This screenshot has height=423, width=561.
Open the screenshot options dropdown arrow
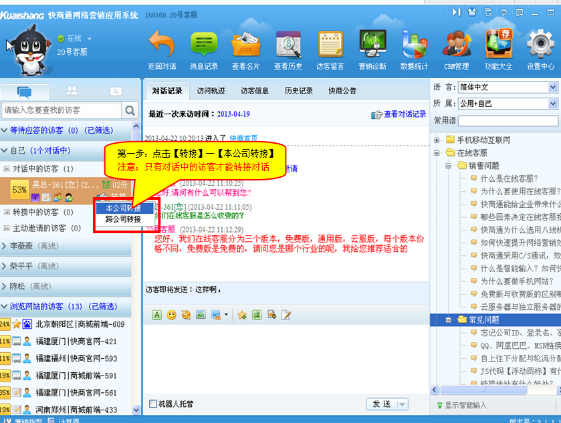click(x=226, y=315)
